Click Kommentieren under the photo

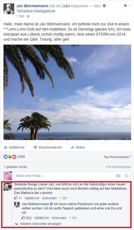[47, 147]
